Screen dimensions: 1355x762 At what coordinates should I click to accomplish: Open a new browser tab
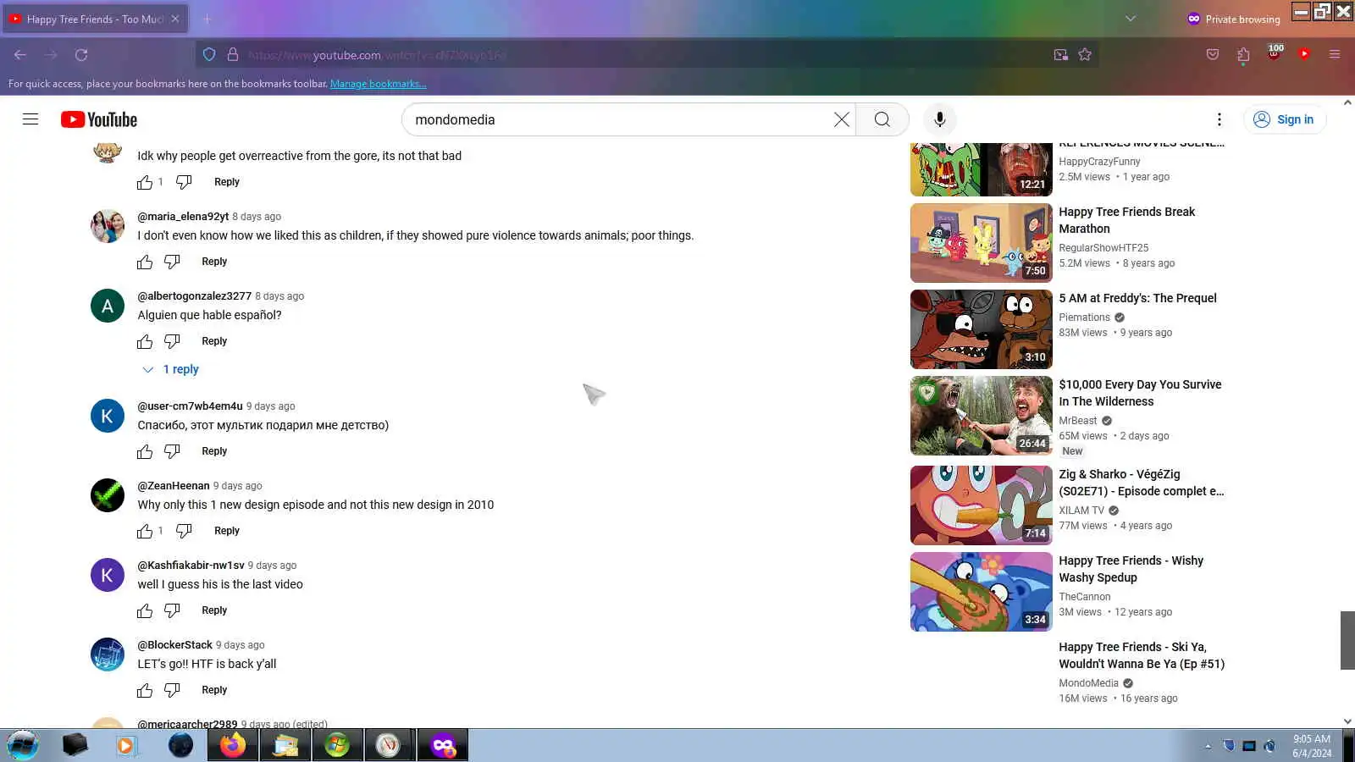click(x=207, y=19)
